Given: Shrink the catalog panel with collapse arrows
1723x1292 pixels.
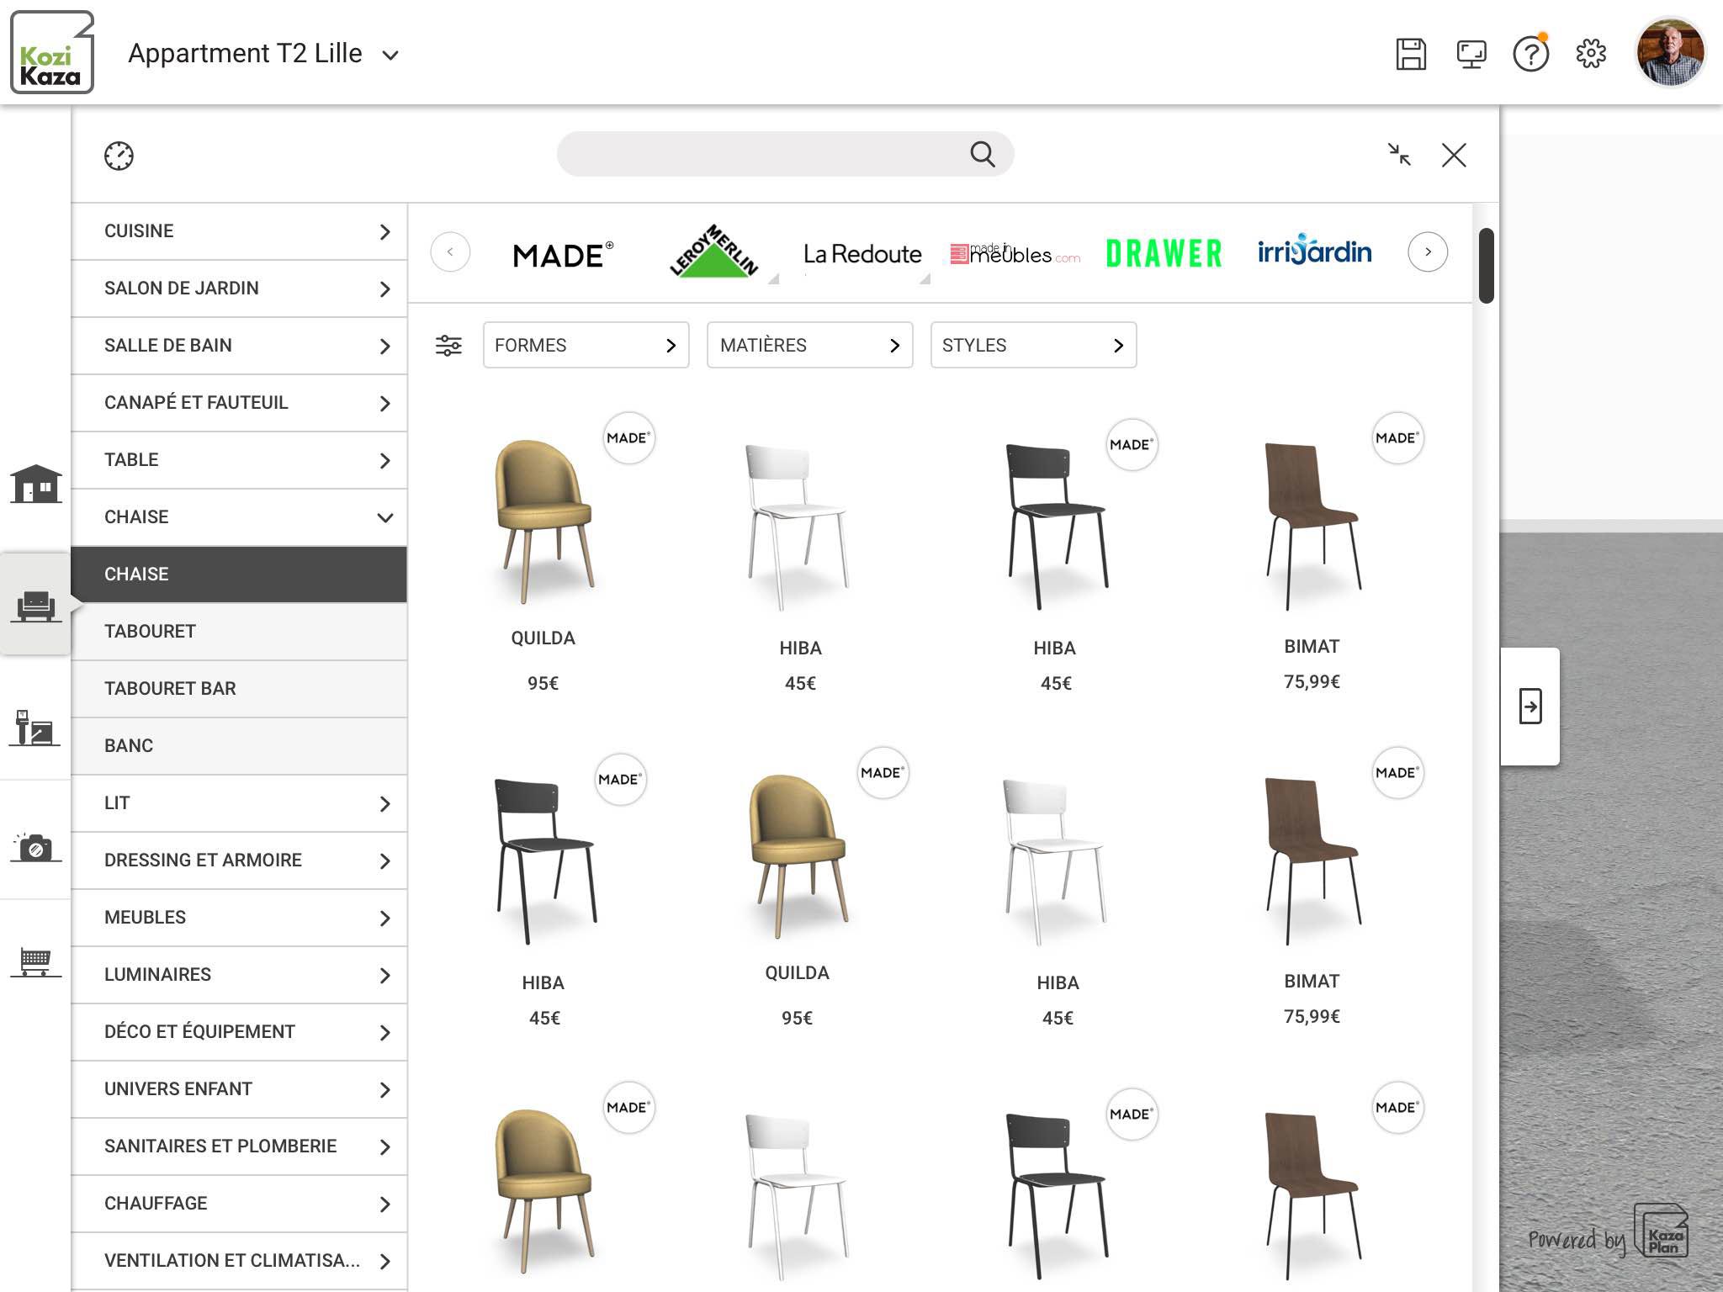Looking at the screenshot, I should coord(1399,155).
